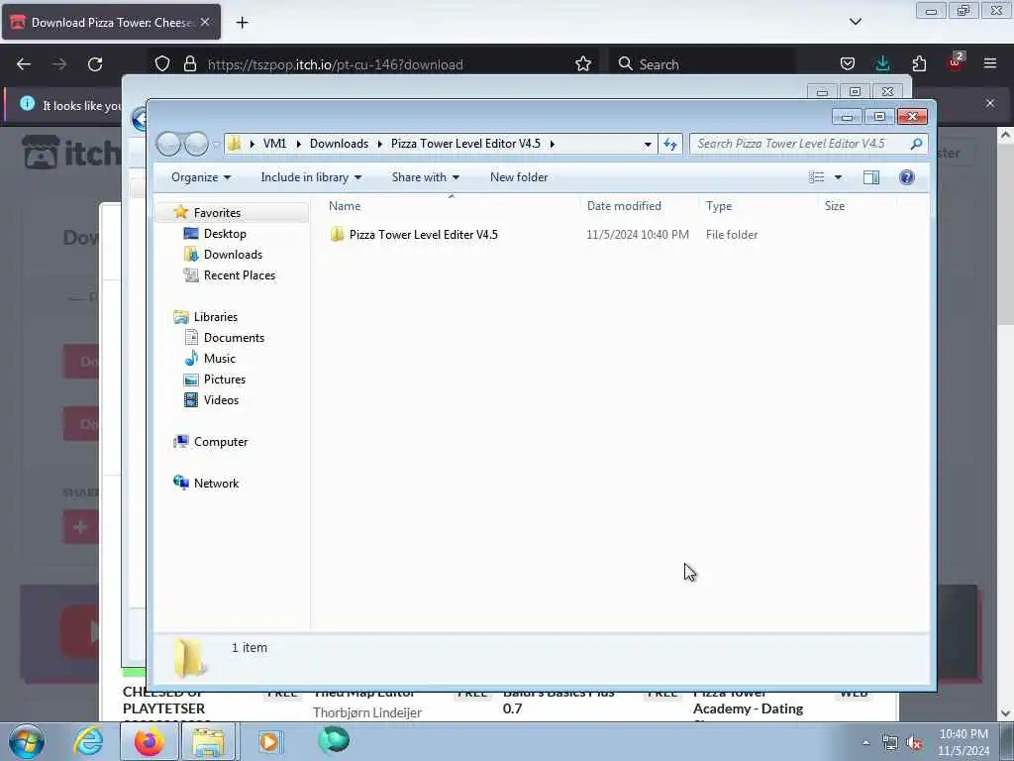Select Libraries in navigation pane

click(x=215, y=317)
